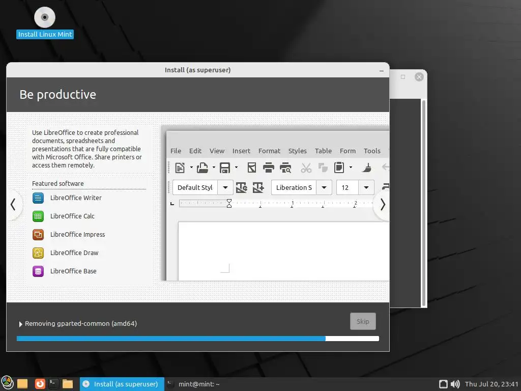Go to the previous slide
The height and width of the screenshot is (391, 521).
13,205
